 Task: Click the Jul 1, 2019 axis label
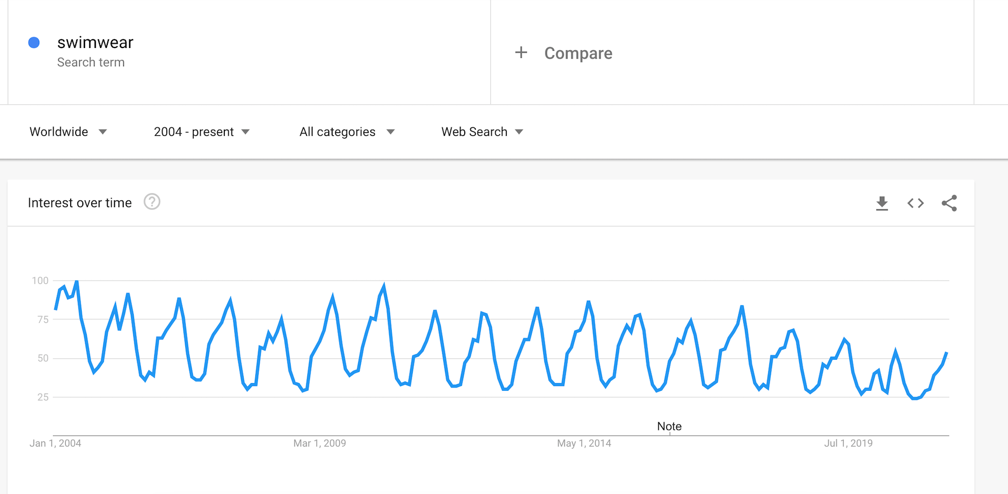pyautogui.click(x=848, y=443)
